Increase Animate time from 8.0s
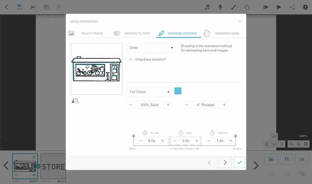The width and height of the screenshot is (312, 184). point(162,141)
